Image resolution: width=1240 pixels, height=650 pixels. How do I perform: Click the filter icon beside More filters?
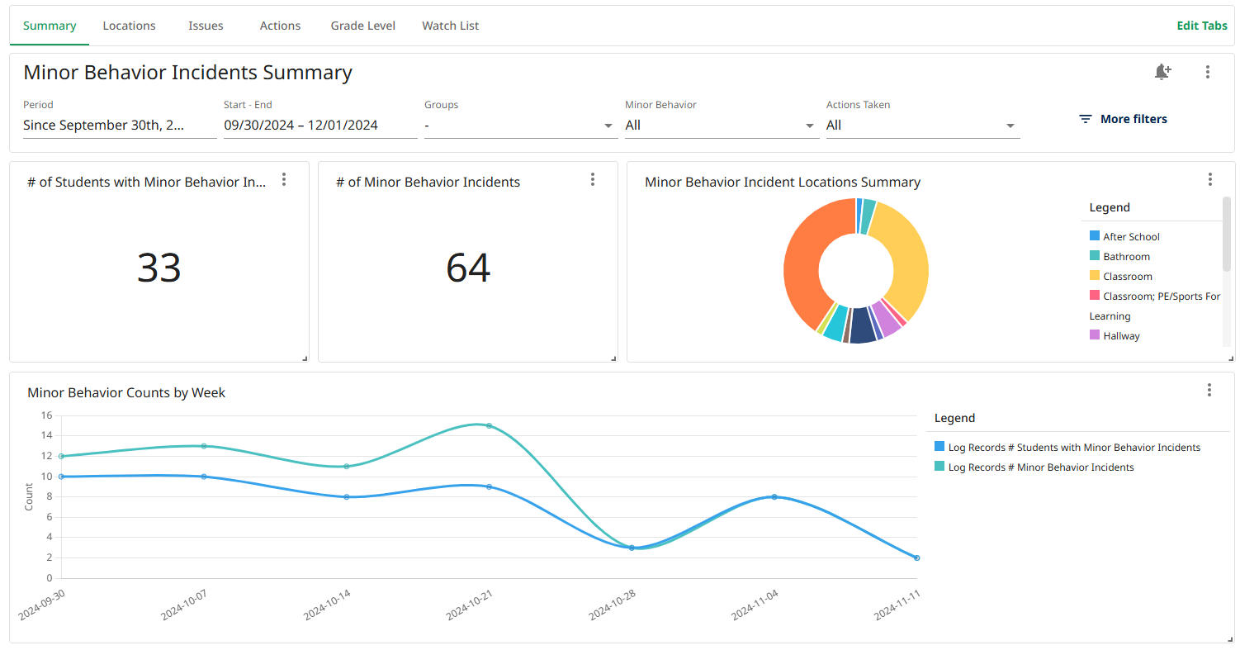[x=1086, y=119]
